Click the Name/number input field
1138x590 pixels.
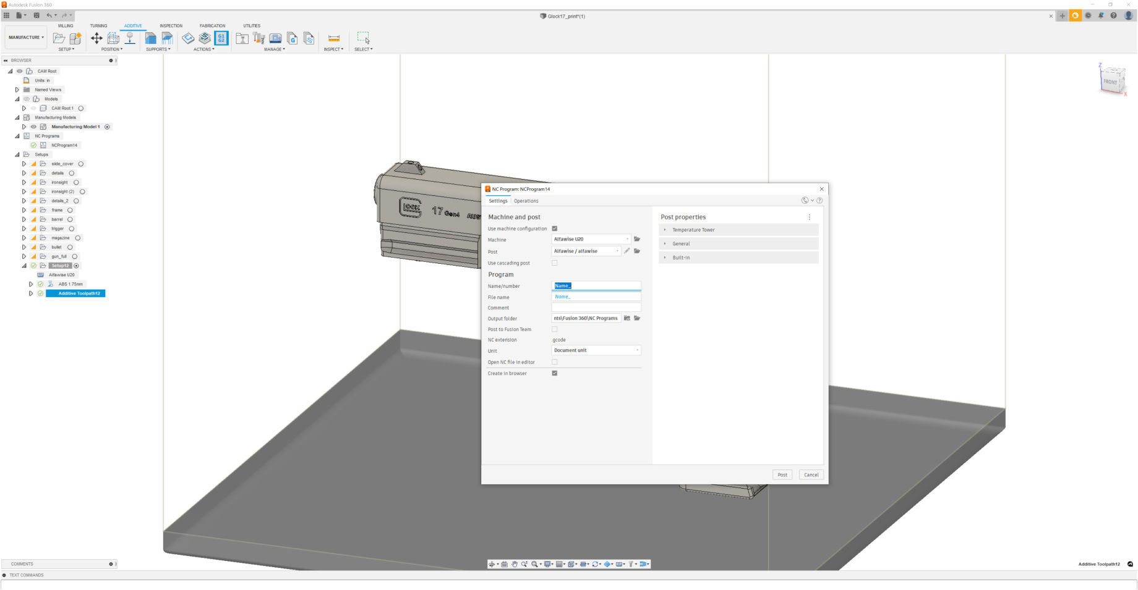596,285
